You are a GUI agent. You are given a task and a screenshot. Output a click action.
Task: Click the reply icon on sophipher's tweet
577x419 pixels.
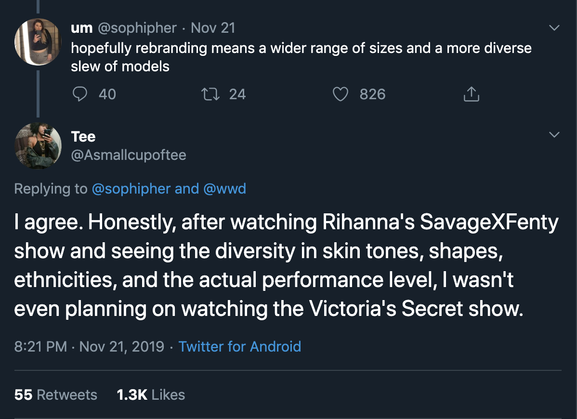coord(79,94)
